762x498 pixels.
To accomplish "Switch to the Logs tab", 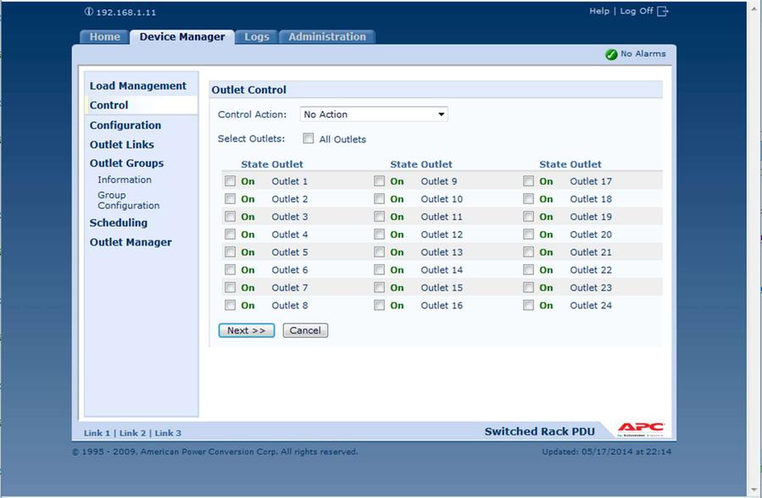I will (257, 37).
